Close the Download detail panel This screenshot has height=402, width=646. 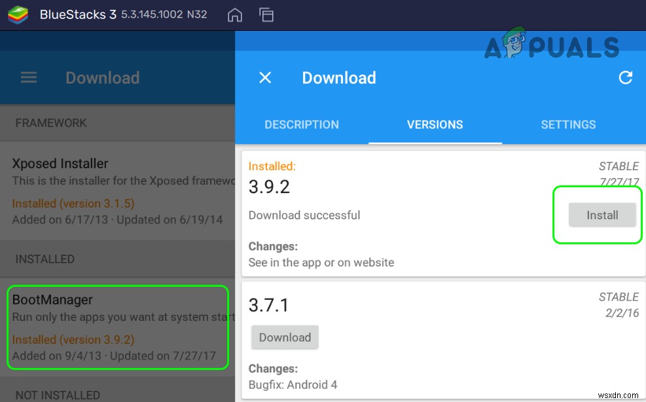(x=264, y=77)
